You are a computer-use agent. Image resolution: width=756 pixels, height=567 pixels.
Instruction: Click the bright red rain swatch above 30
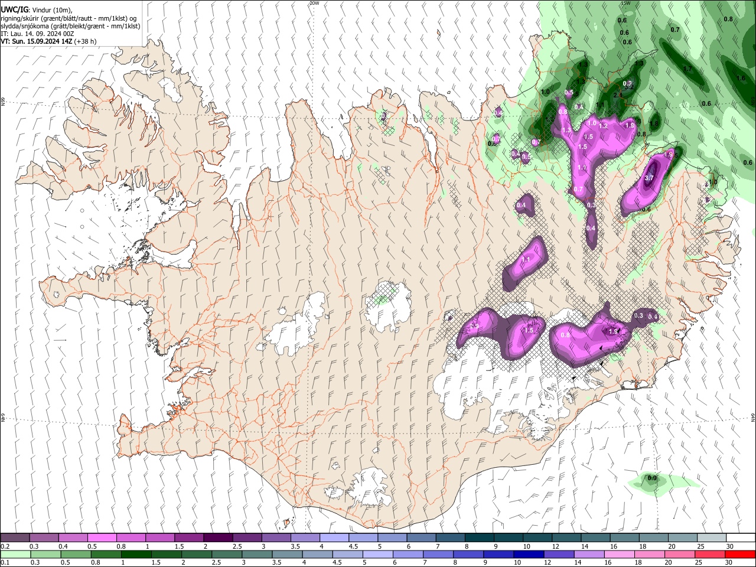739,554
